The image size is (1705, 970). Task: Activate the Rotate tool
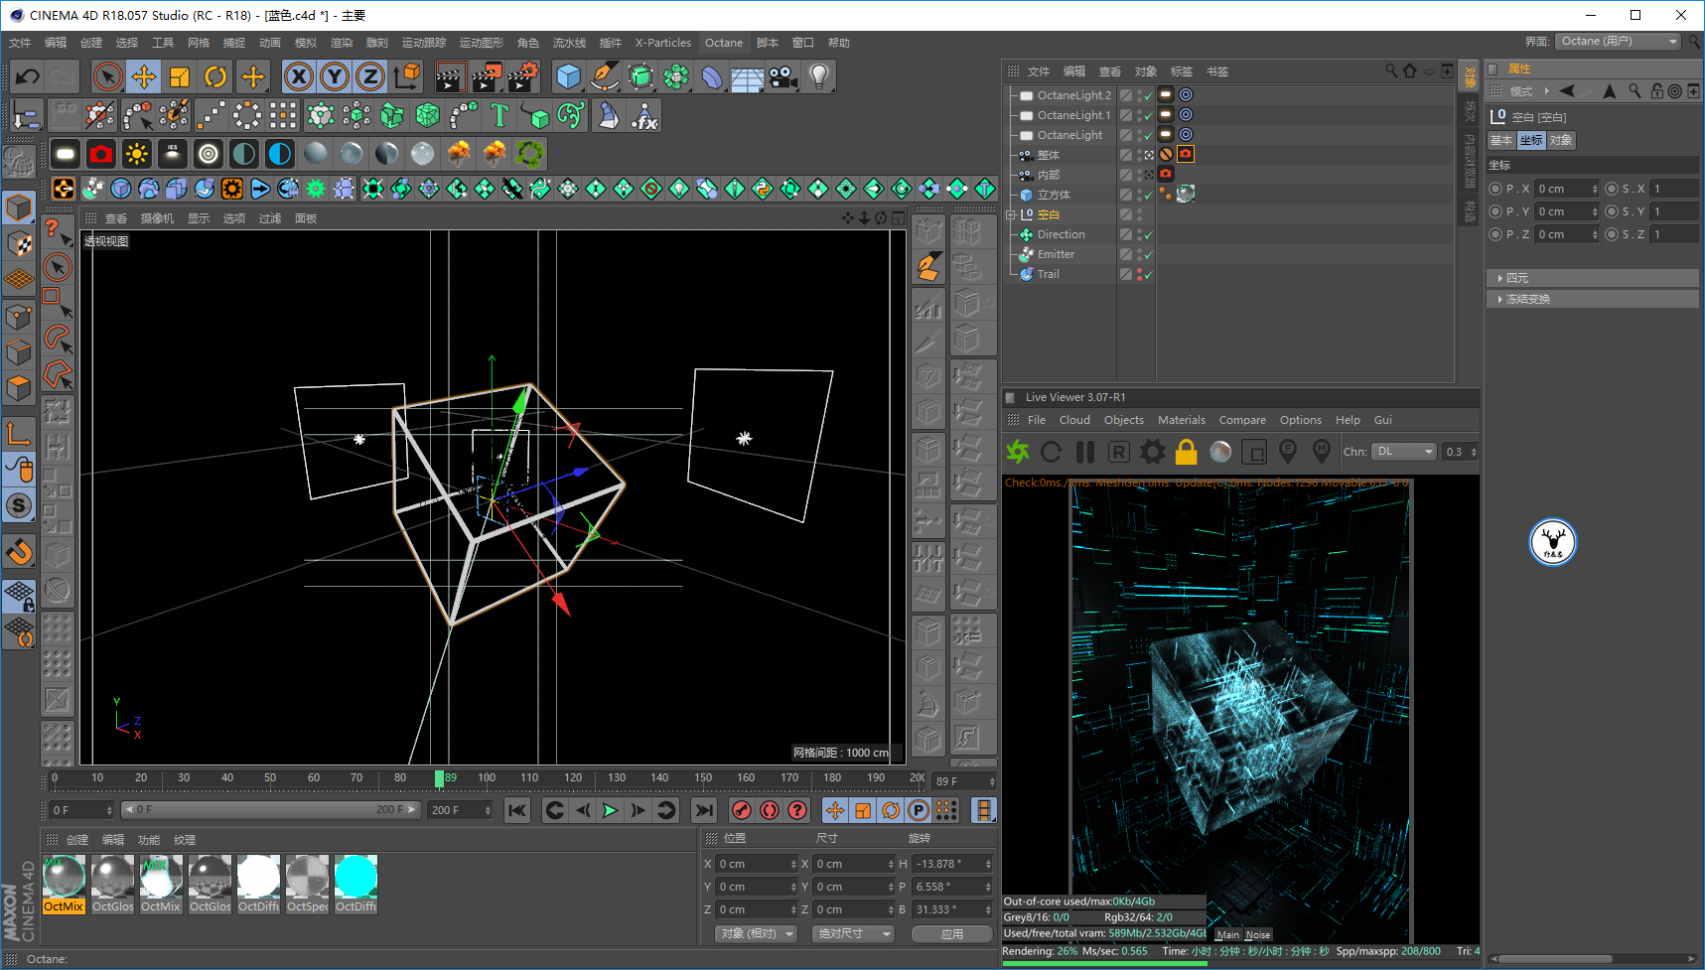(215, 76)
